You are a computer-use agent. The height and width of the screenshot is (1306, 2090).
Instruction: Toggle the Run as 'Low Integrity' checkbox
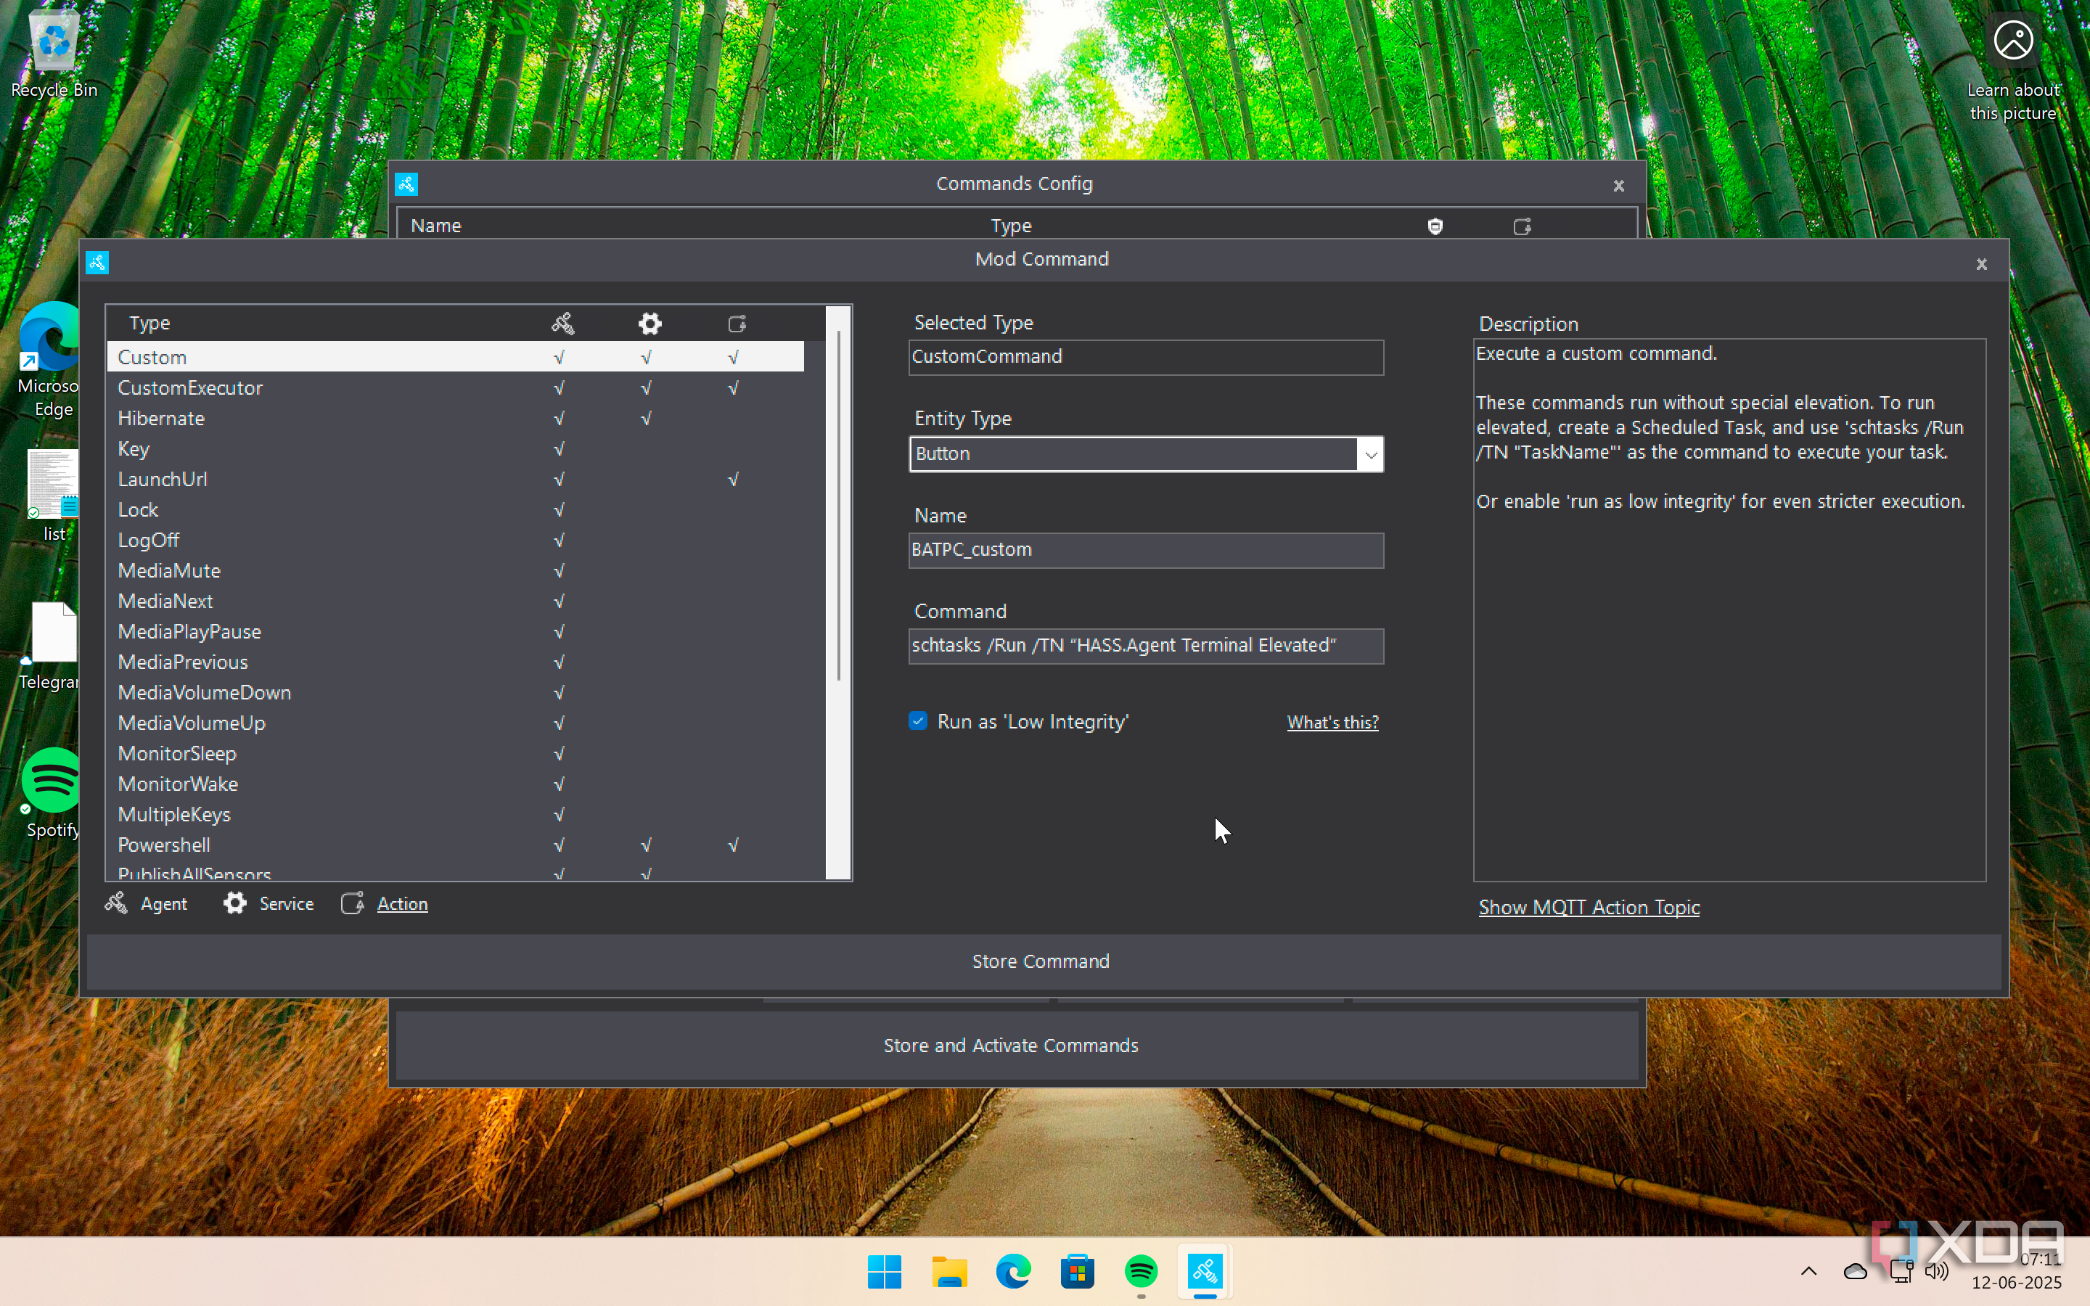918,721
